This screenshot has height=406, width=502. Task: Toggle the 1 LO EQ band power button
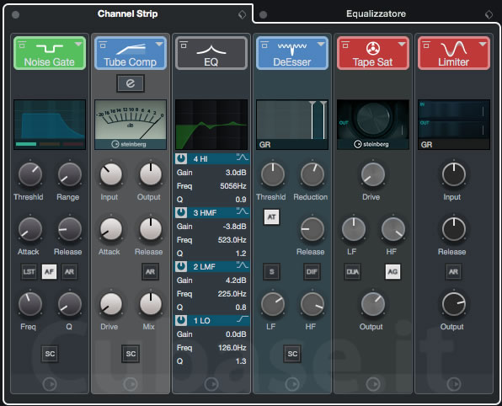pos(181,320)
